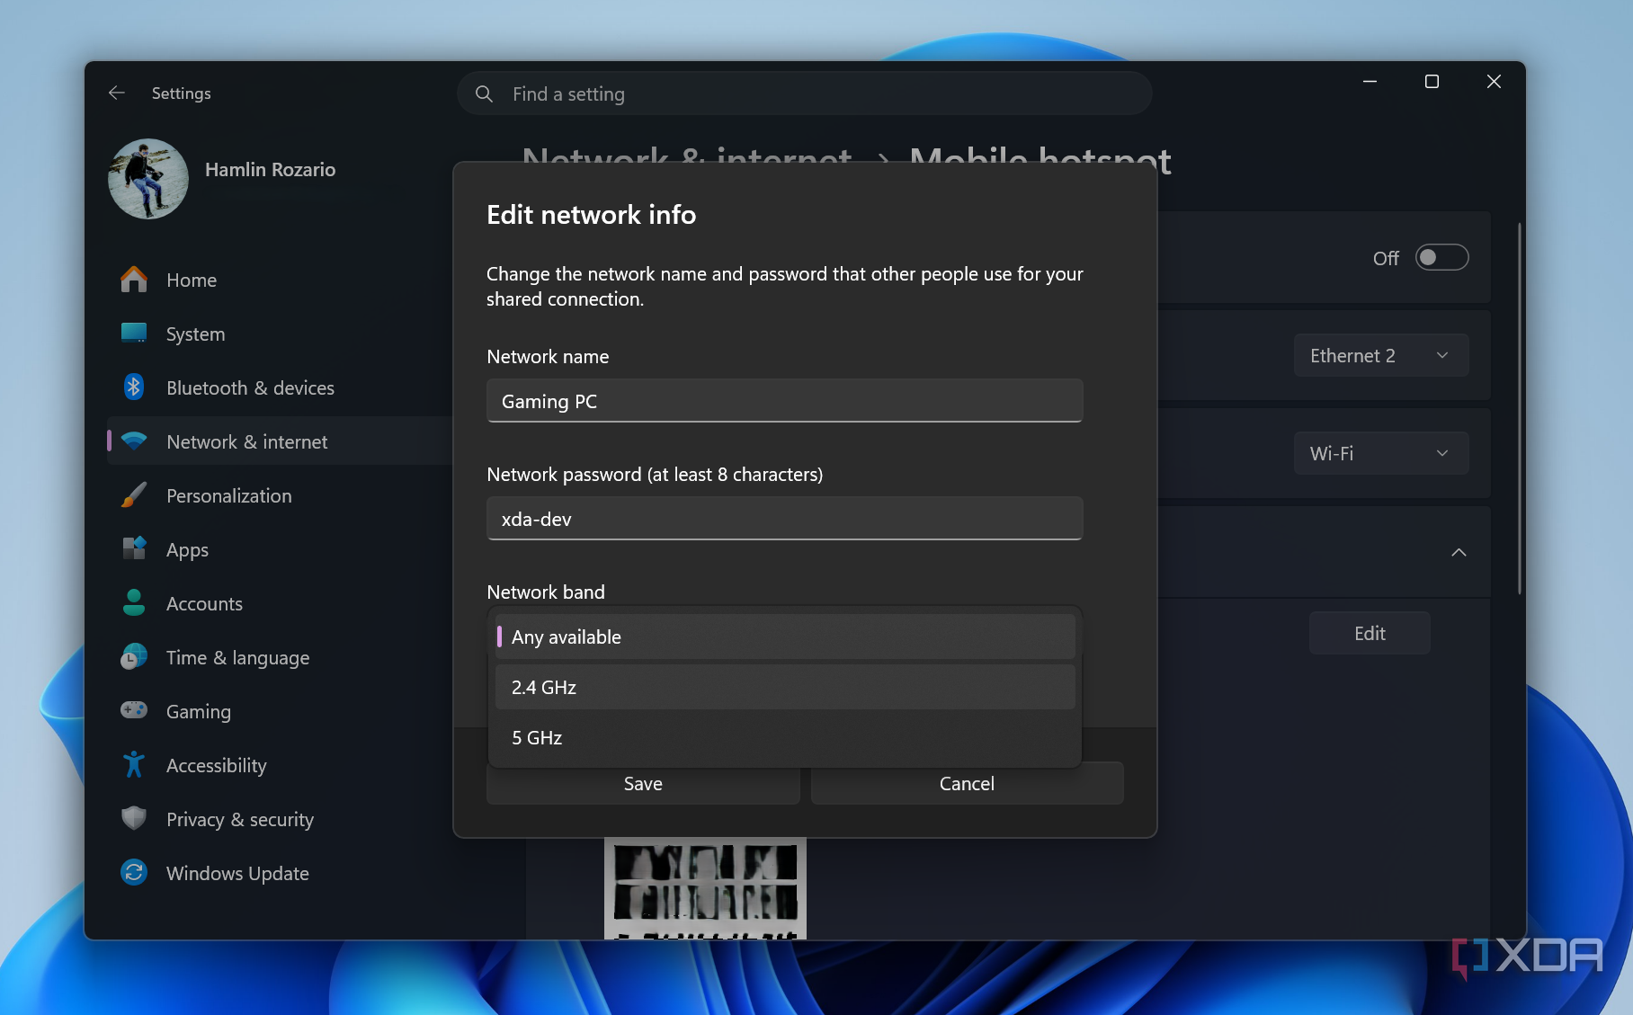Open the Ethernet 2 dropdown
Viewport: 1633px width, 1015px height.
click(1381, 355)
